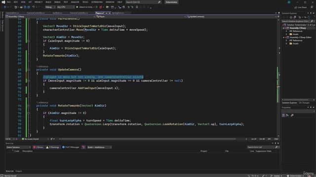Open the FILE menu

[9, 2]
